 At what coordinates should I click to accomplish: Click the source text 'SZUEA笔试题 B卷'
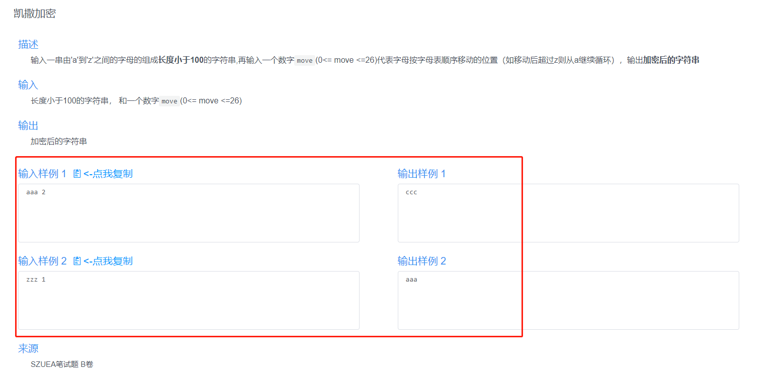[62, 364]
